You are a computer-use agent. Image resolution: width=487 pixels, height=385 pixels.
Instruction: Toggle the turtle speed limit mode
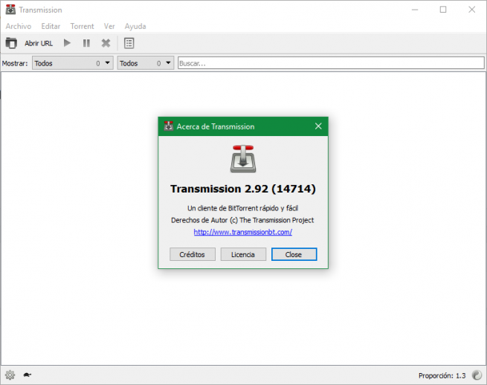pyautogui.click(x=28, y=375)
